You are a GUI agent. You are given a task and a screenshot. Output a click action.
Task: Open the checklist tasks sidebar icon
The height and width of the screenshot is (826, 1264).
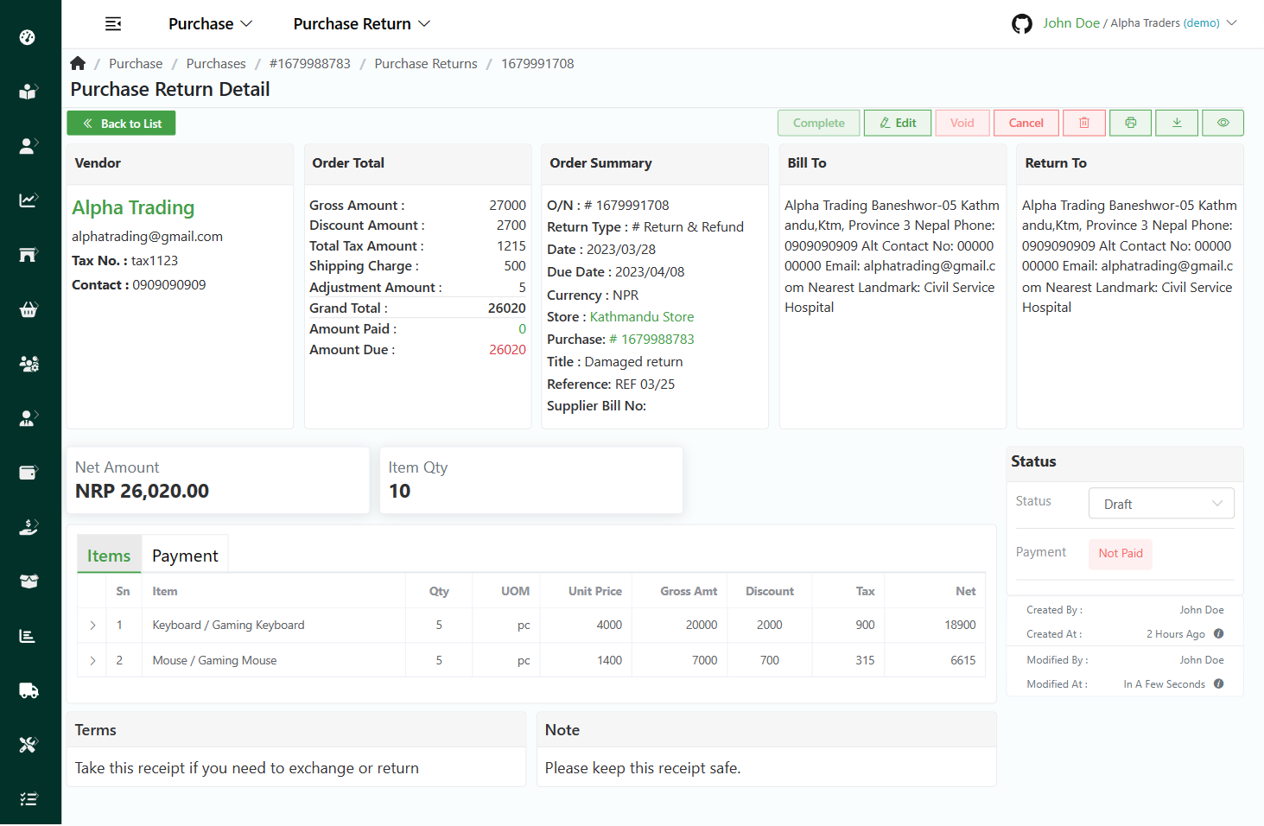click(28, 799)
